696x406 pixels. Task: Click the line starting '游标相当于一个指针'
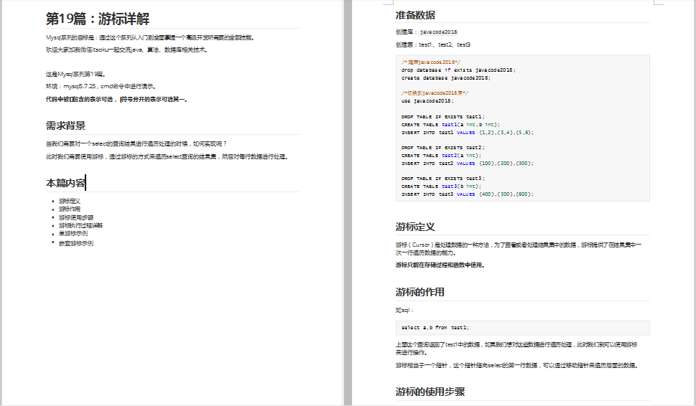click(516, 366)
